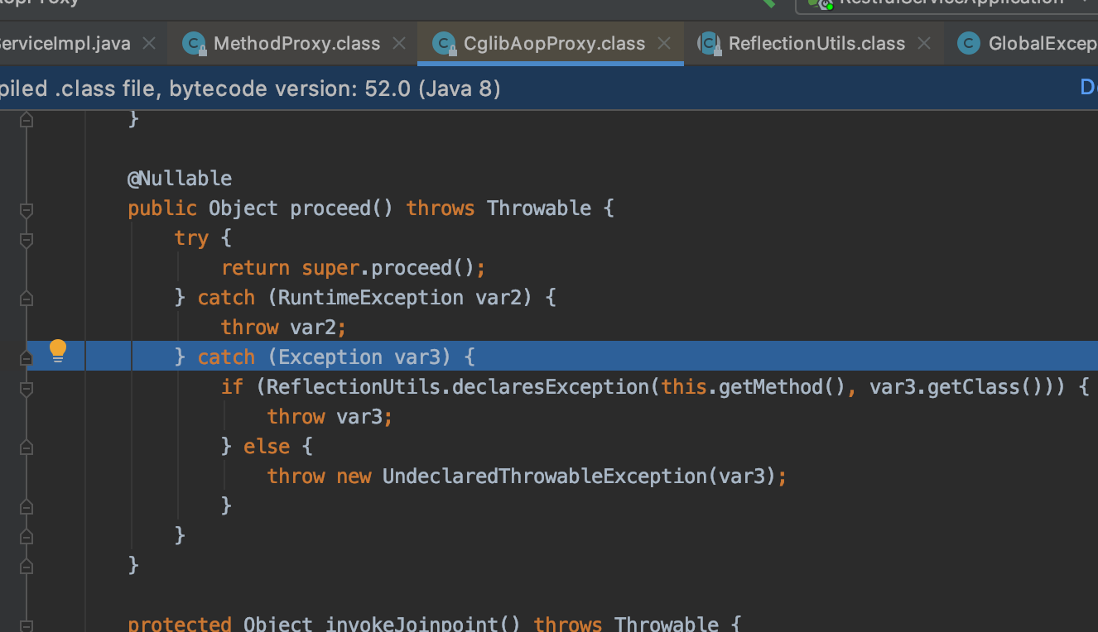Click the declaresException method call
1098x632 pixels.
coord(551,387)
